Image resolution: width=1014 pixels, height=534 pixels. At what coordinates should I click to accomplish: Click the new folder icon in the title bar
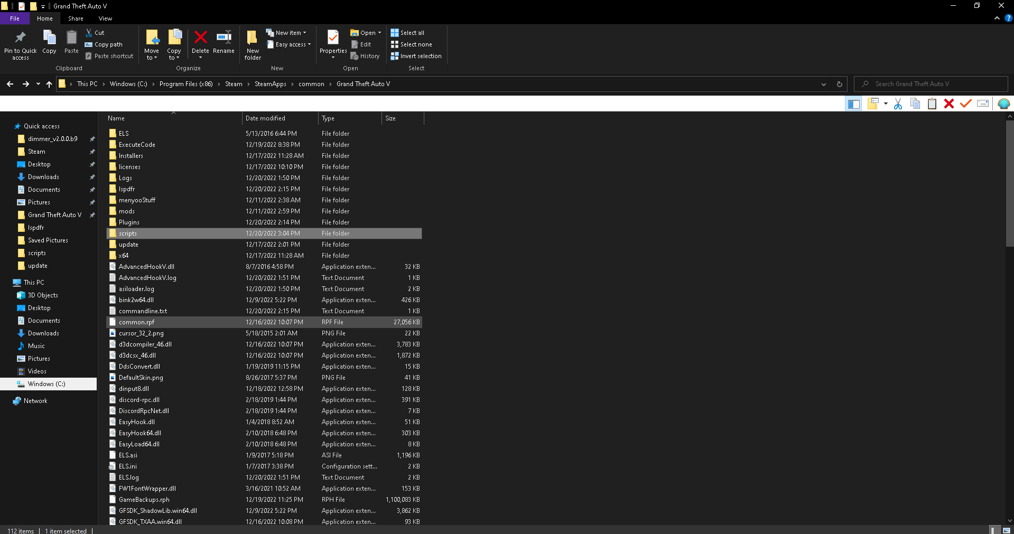pos(33,6)
